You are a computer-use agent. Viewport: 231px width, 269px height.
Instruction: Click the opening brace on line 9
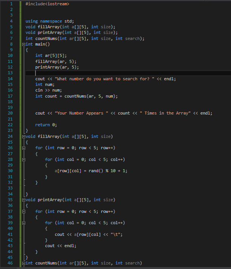(27, 50)
